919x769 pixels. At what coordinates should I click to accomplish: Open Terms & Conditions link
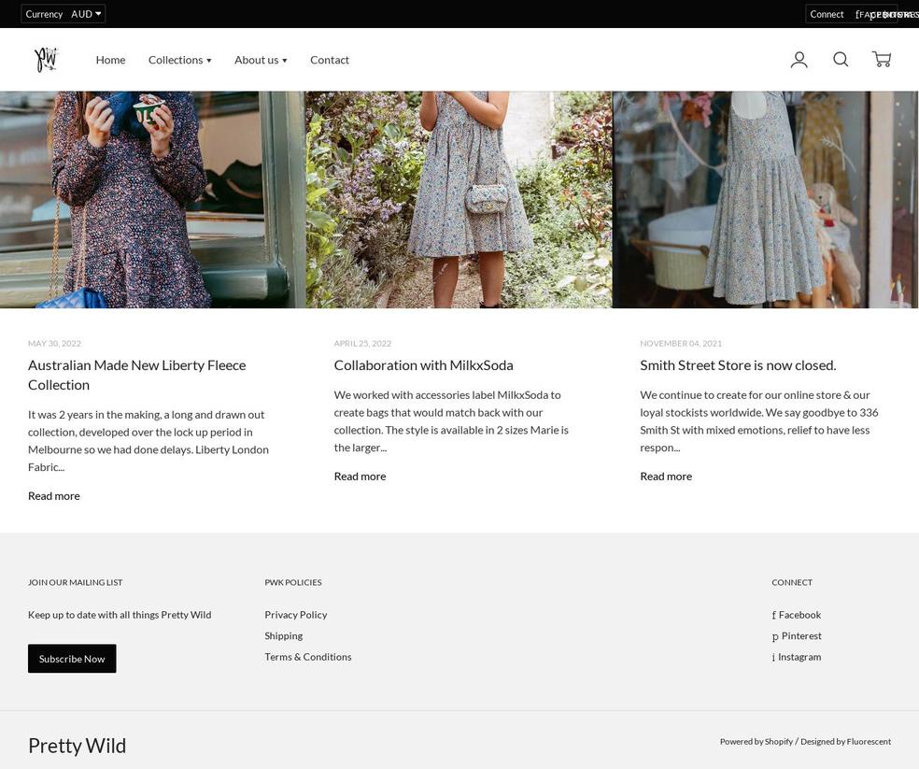coord(308,657)
